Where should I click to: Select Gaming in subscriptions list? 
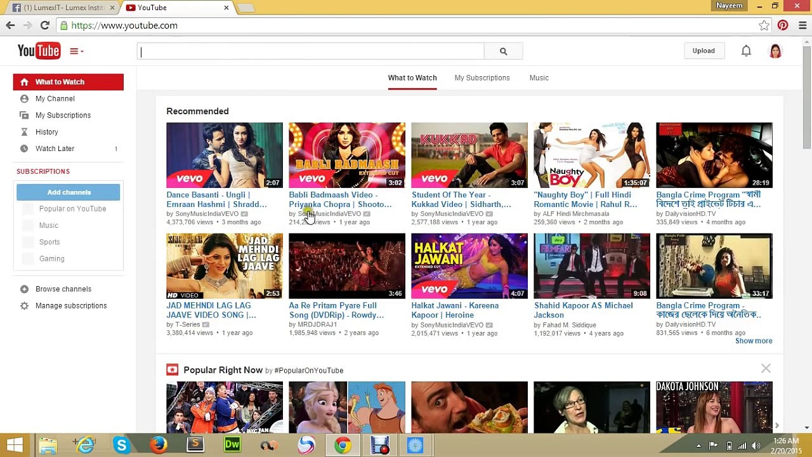click(52, 258)
